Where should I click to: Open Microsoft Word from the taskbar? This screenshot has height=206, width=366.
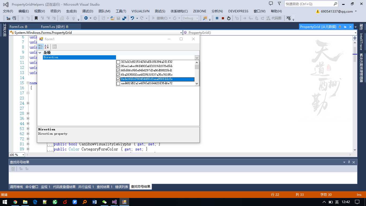pos(95,202)
